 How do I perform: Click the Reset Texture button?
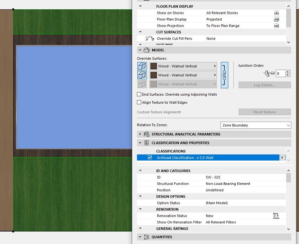pyautogui.click(x=265, y=112)
